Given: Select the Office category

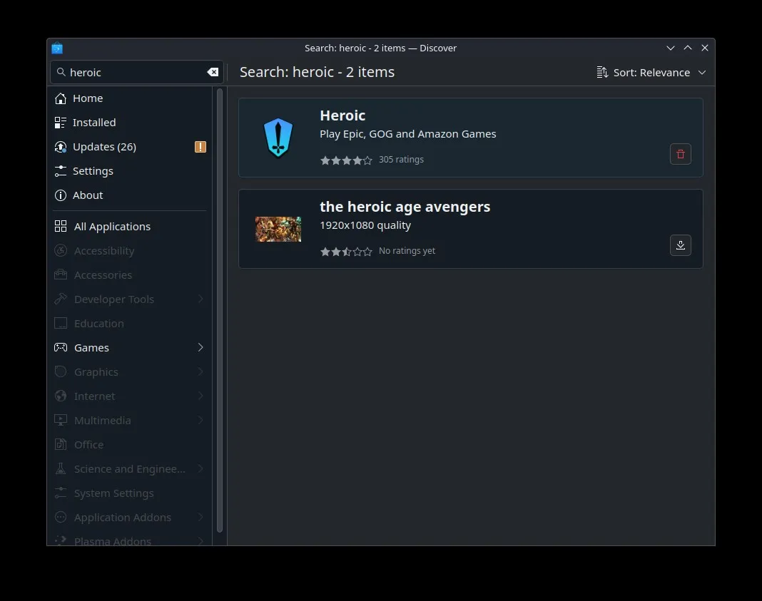Looking at the screenshot, I should click(131, 445).
